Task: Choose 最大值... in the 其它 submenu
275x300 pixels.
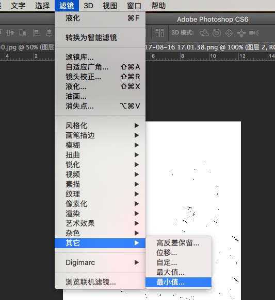Action: 179,272
